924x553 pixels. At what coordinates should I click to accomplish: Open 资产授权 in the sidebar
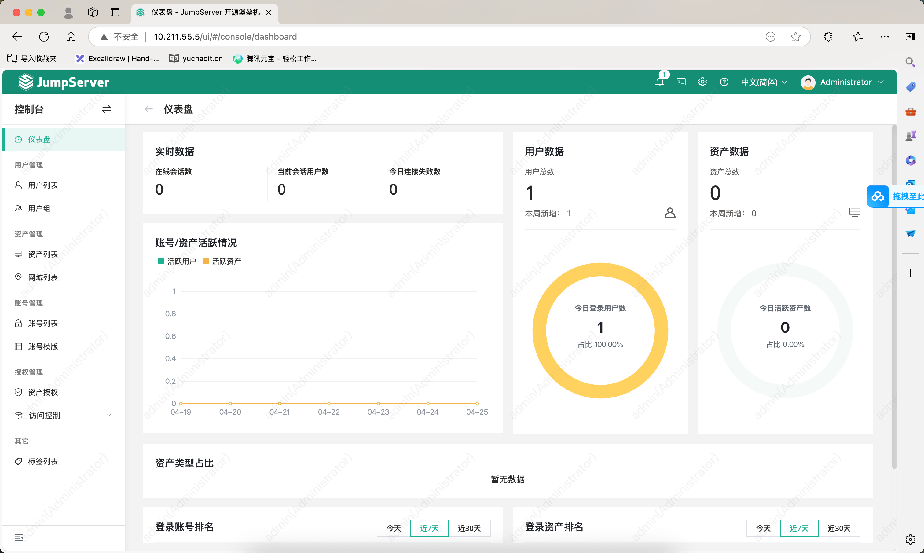tap(43, 392)
